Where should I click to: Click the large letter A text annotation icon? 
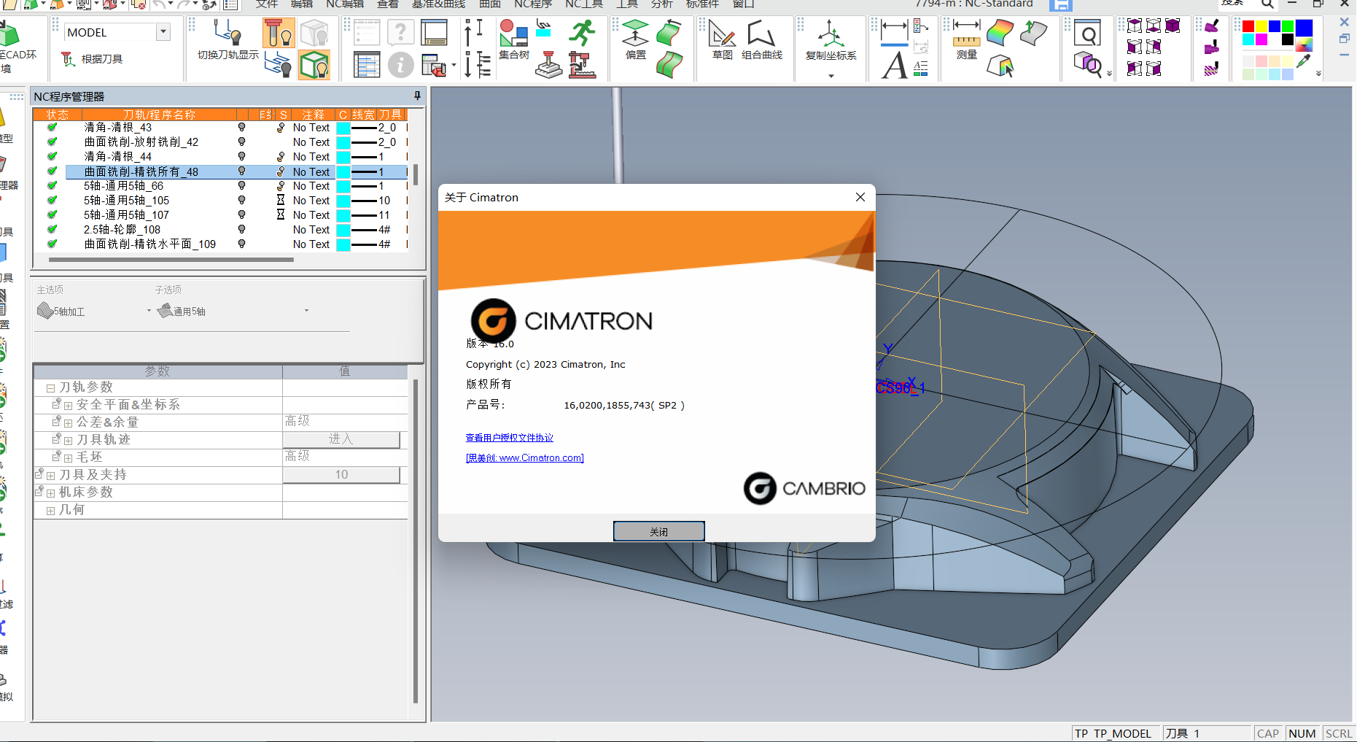coord(895,65)
